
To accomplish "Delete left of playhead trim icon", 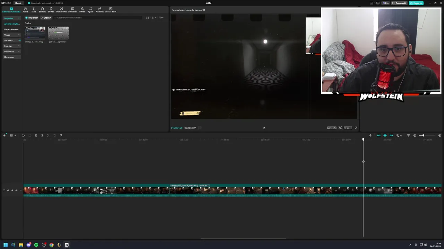I will tap(42, 135).
